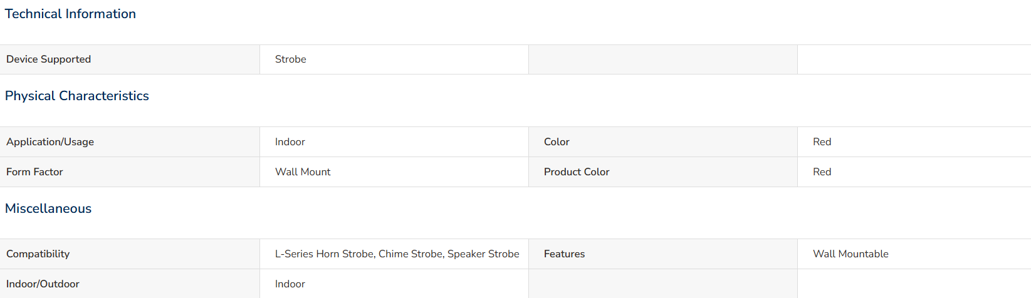
Task: Click the Indoor/Outdoor label
Action: [x=43, y=284]
